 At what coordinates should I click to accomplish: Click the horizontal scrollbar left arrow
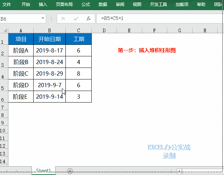click(x=179, y=171)
